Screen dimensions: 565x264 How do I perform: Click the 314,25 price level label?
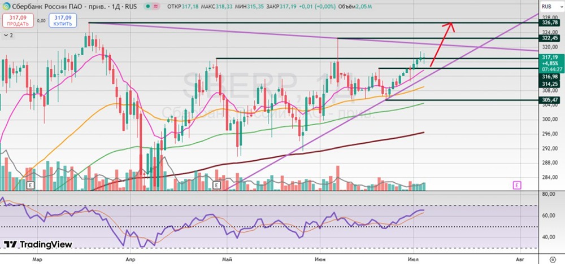(x=549, y=83)
